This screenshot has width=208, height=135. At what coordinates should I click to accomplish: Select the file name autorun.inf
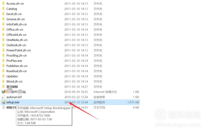pyautogui.click(x=14, y=97)
